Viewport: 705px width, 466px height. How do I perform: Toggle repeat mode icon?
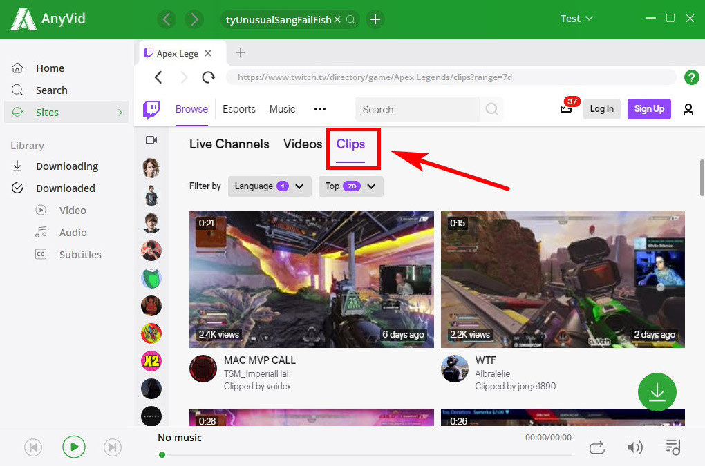tap(596, 447)
